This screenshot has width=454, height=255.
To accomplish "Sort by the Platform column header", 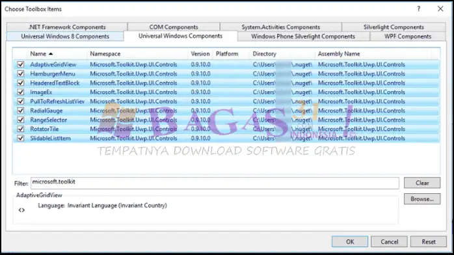I will coord(231,54).
